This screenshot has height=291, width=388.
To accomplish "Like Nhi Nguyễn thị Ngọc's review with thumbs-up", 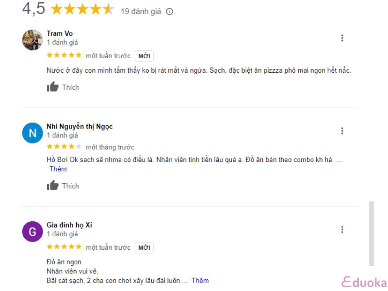I will pos(63,186).
